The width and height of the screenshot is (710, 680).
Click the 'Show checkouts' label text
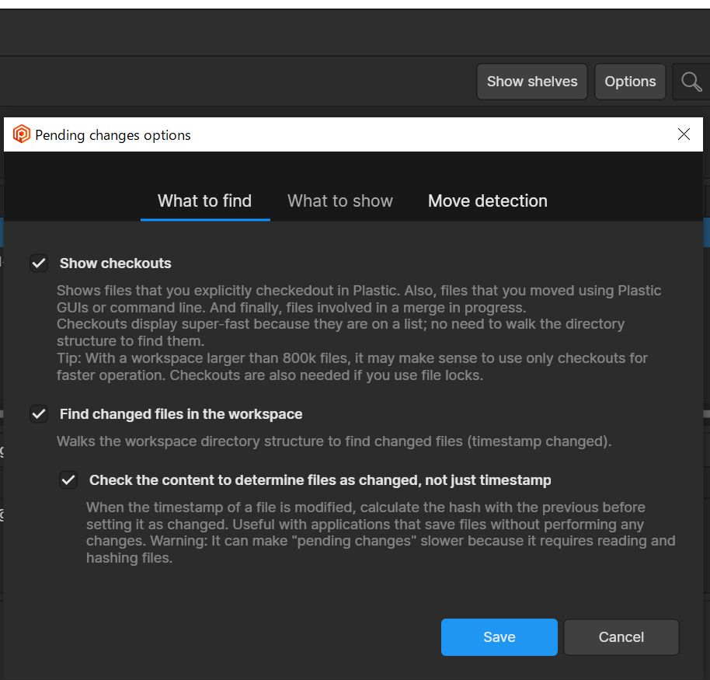click(116, 263)
